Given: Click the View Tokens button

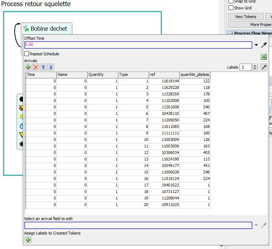Looking at the screenshot, I should (x=245, y=17).
